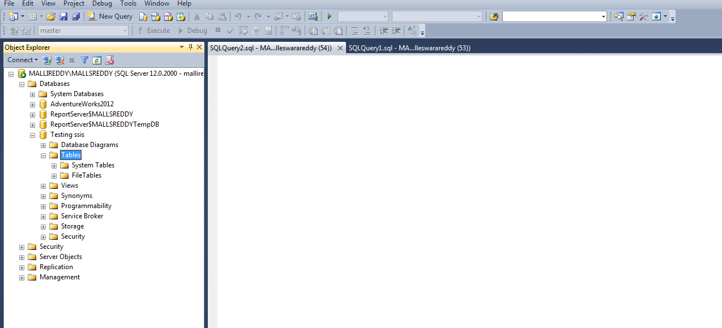Screen dimensions: 722x328
Task: Open the Tools menu
Action: tap(127, 4)
